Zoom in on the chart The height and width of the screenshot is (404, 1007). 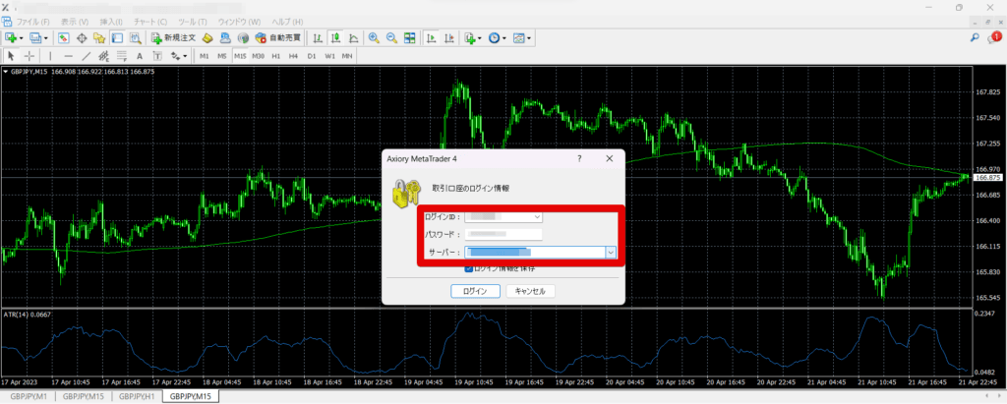click(x=373, y=38)
